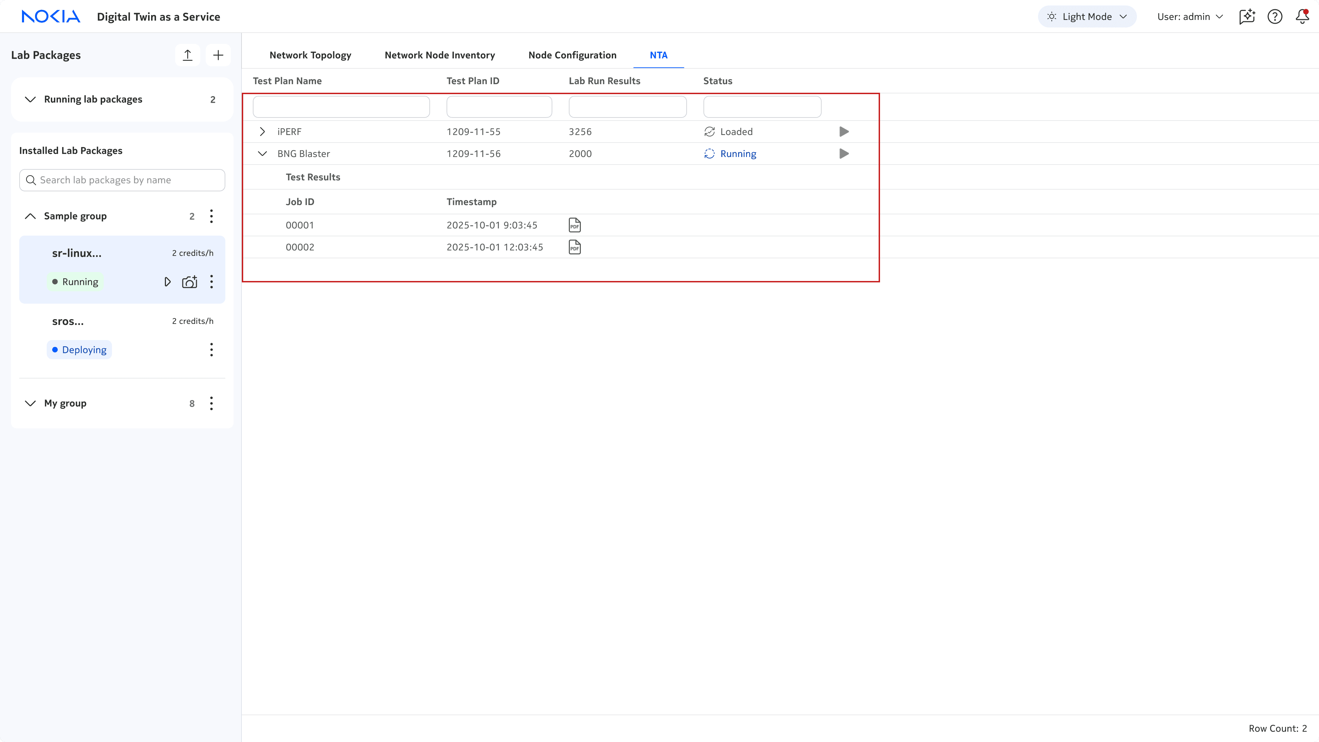This screenshot has width=1319, height=742.
Task: Start the sr-linux lab package play icon
Action: click(167, 282)
